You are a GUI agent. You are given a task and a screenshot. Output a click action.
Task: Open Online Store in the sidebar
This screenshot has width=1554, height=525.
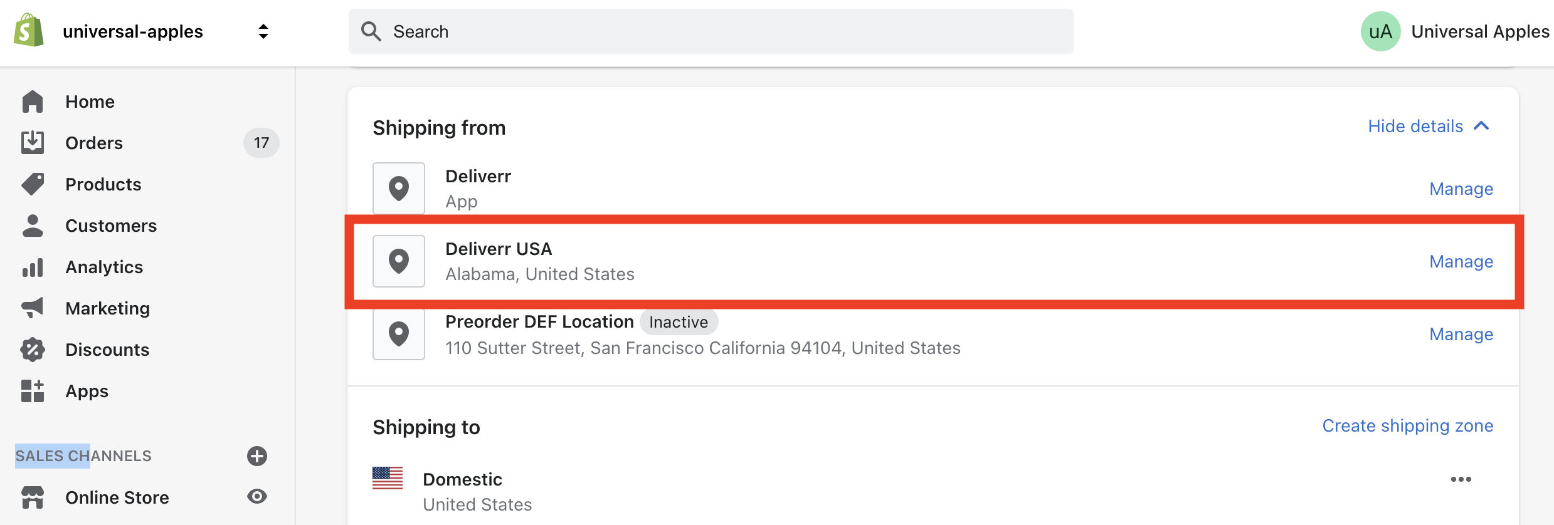coord(117,497)
